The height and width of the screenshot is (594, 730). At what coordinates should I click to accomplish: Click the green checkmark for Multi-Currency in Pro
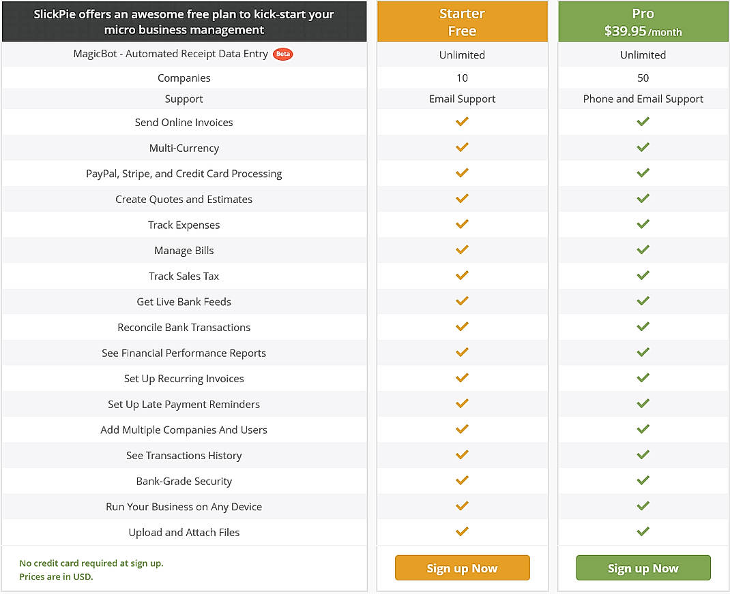pos(643,148)
